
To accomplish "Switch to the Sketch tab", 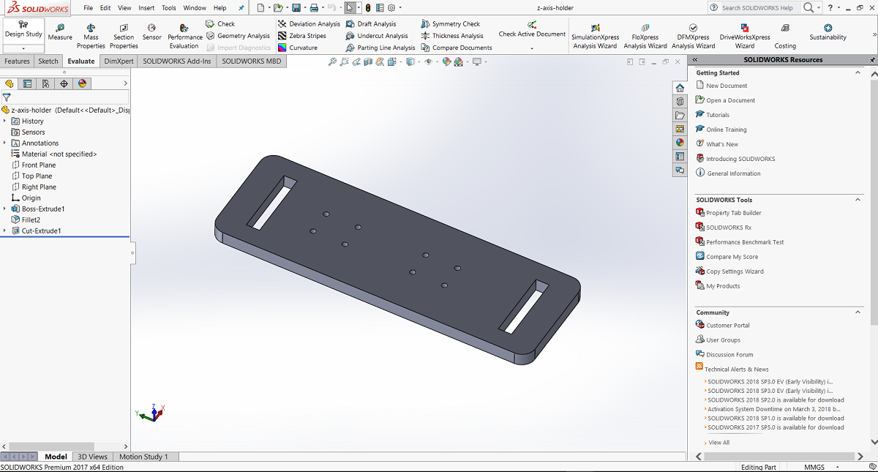I will coord(48,61).
